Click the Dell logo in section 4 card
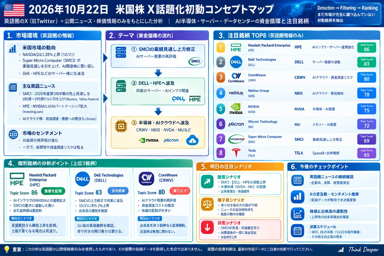Screen dimensions: 384x256 point(83,179)
